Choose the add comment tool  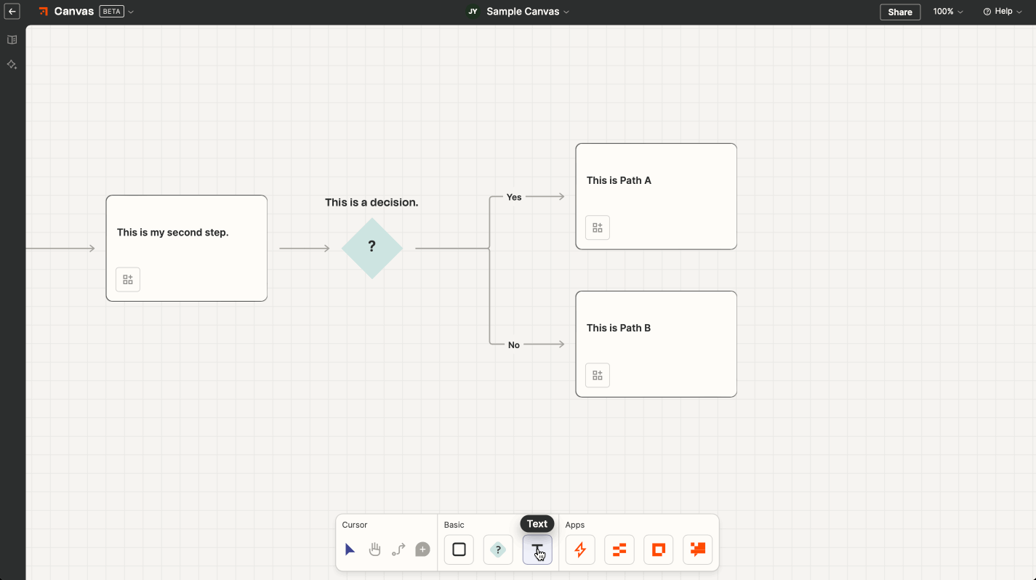[422, 549]
